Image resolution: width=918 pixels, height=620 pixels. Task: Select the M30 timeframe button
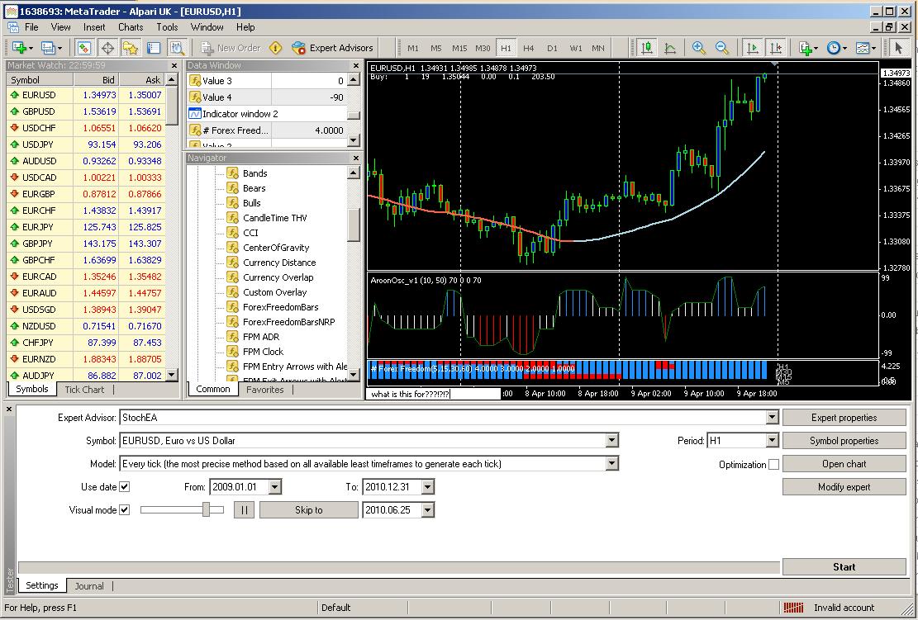pyautogui.click(x=483, y=48)
